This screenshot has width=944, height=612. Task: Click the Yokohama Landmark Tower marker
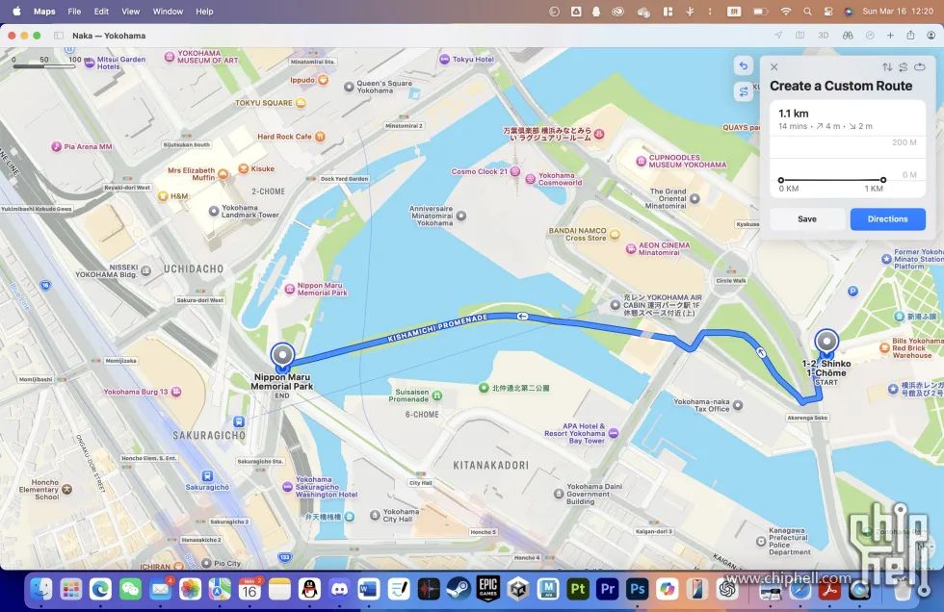tap(213, 211)
